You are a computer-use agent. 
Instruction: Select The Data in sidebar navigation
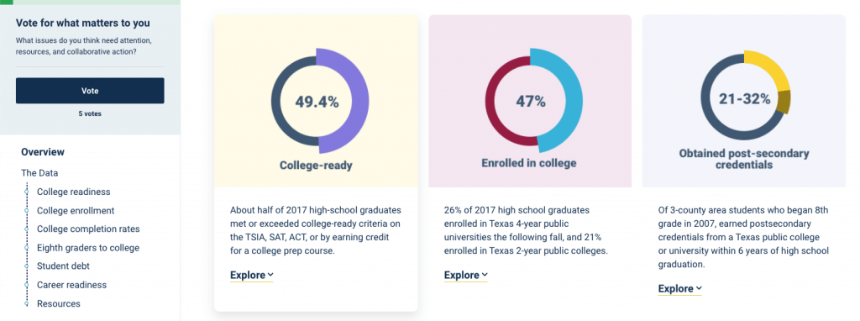pos(39,173)
